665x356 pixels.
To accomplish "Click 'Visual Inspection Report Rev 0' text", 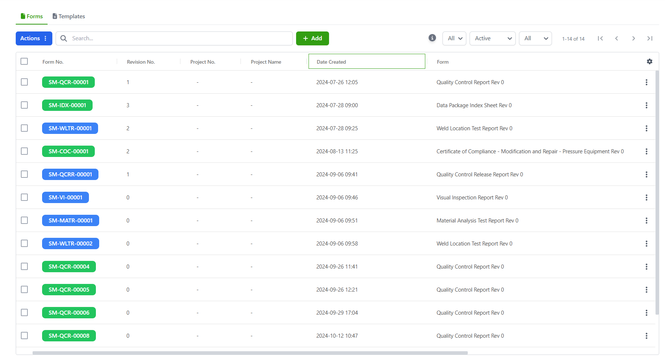I will [x=472, y=198].
